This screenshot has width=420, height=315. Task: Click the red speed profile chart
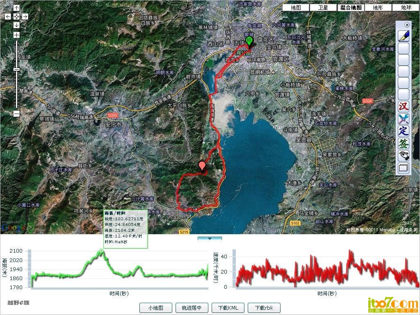coord(328,269)
